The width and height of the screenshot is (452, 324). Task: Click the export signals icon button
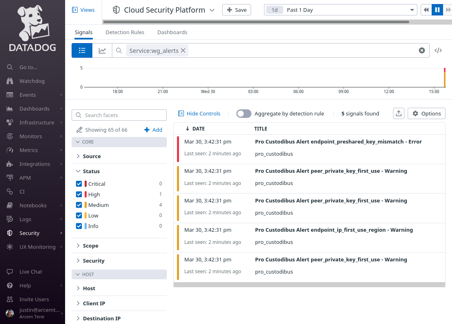click(x=399, y=113)
